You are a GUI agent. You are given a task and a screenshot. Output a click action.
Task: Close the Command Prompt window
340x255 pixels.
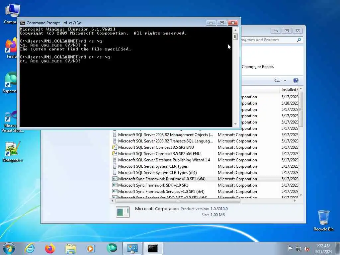click(233, 23)
